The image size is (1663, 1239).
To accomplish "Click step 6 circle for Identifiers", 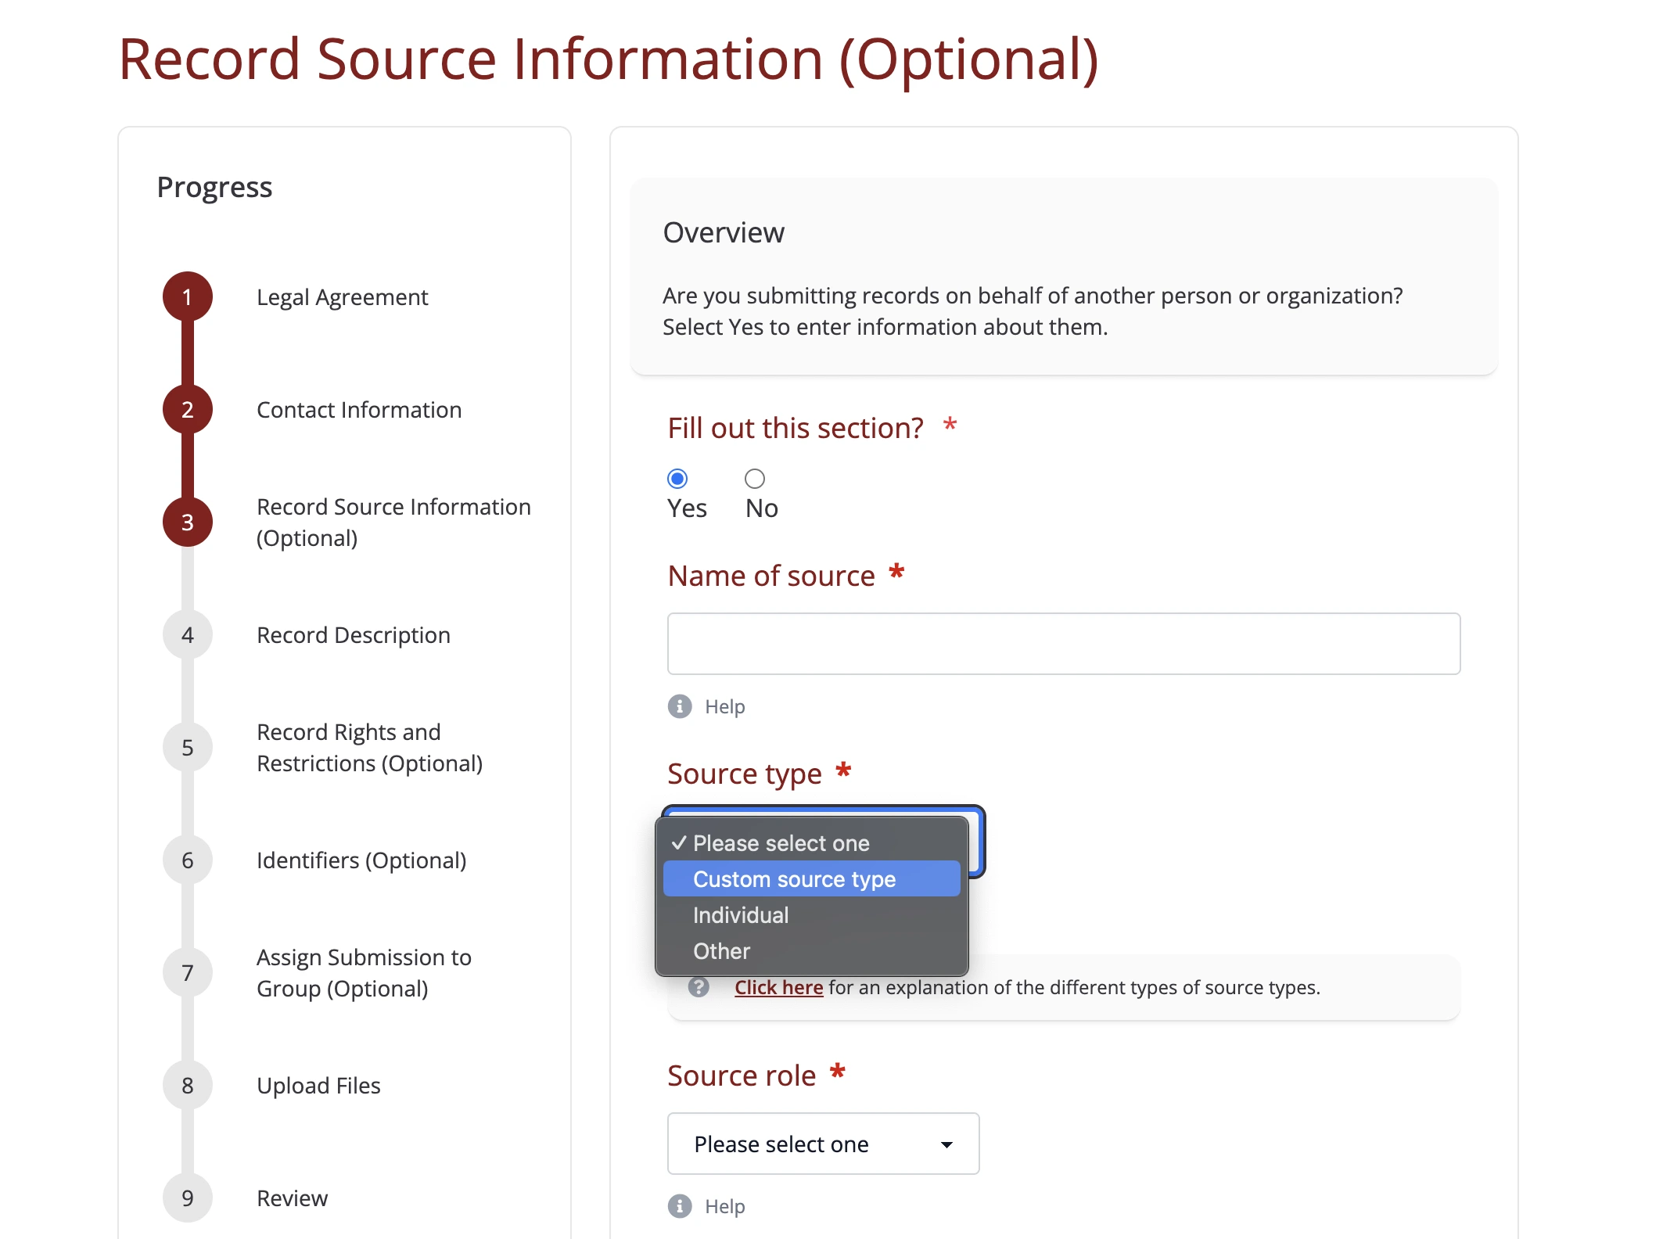I will pos(188,860).
